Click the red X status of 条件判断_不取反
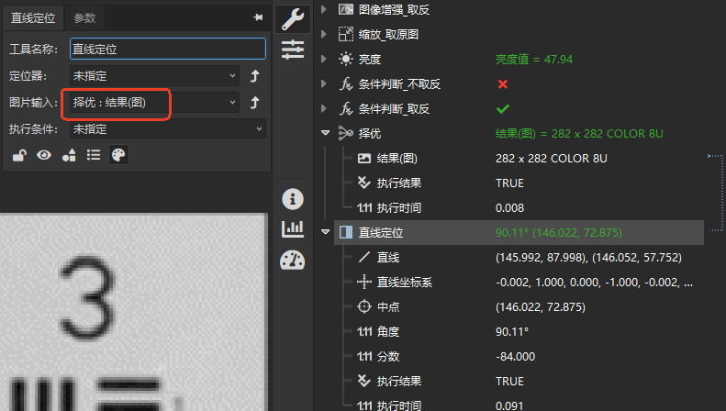726x411 pixels. [x=503, y=83]
